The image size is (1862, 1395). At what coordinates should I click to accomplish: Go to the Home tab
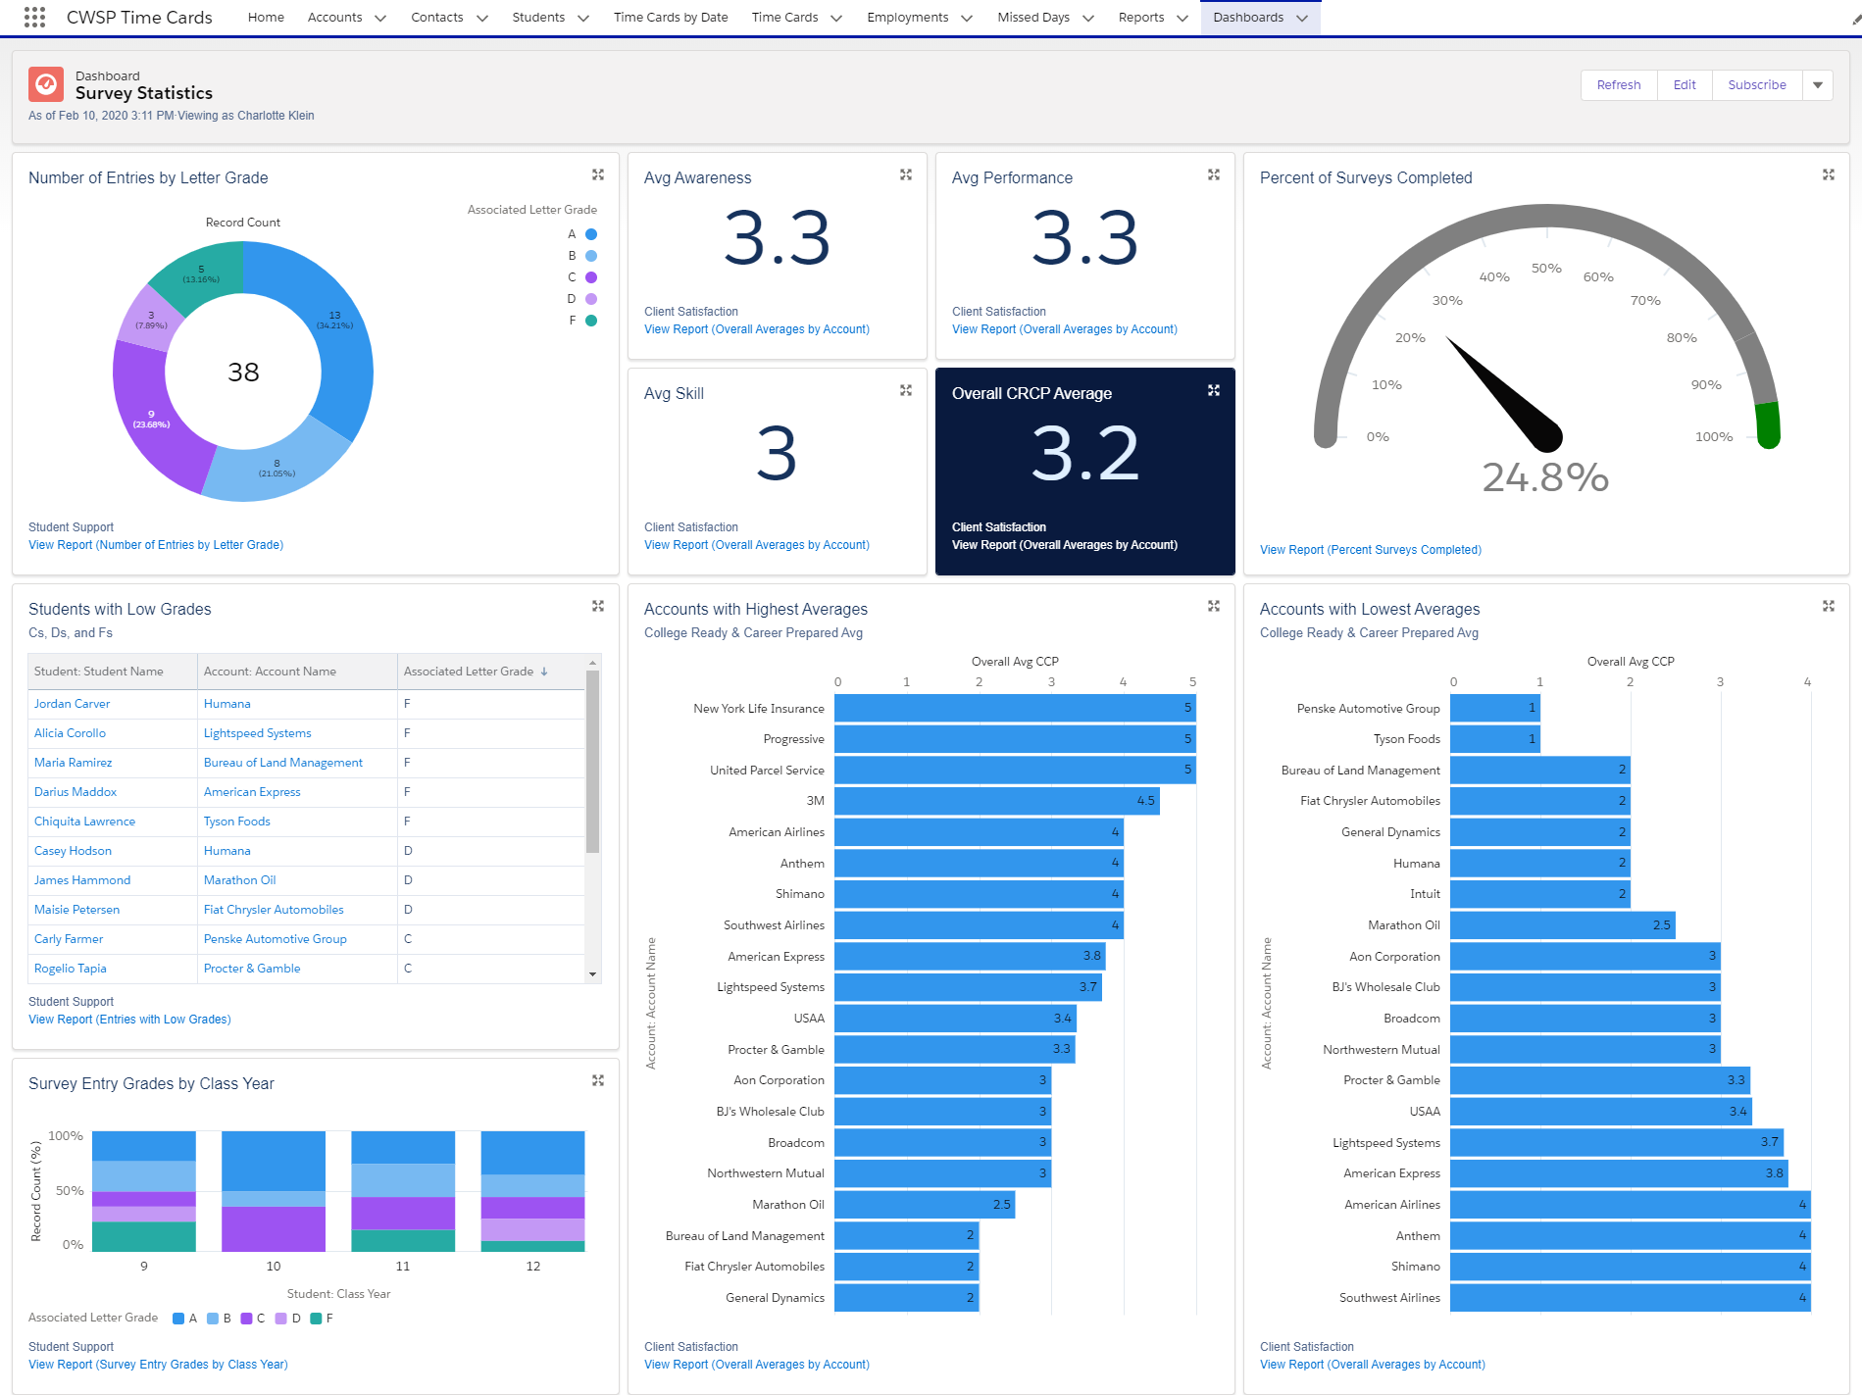tap(266, 17)
